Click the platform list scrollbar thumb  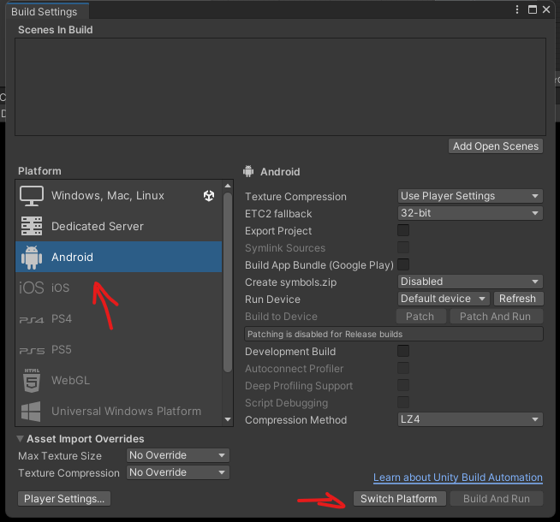point(228,282)
